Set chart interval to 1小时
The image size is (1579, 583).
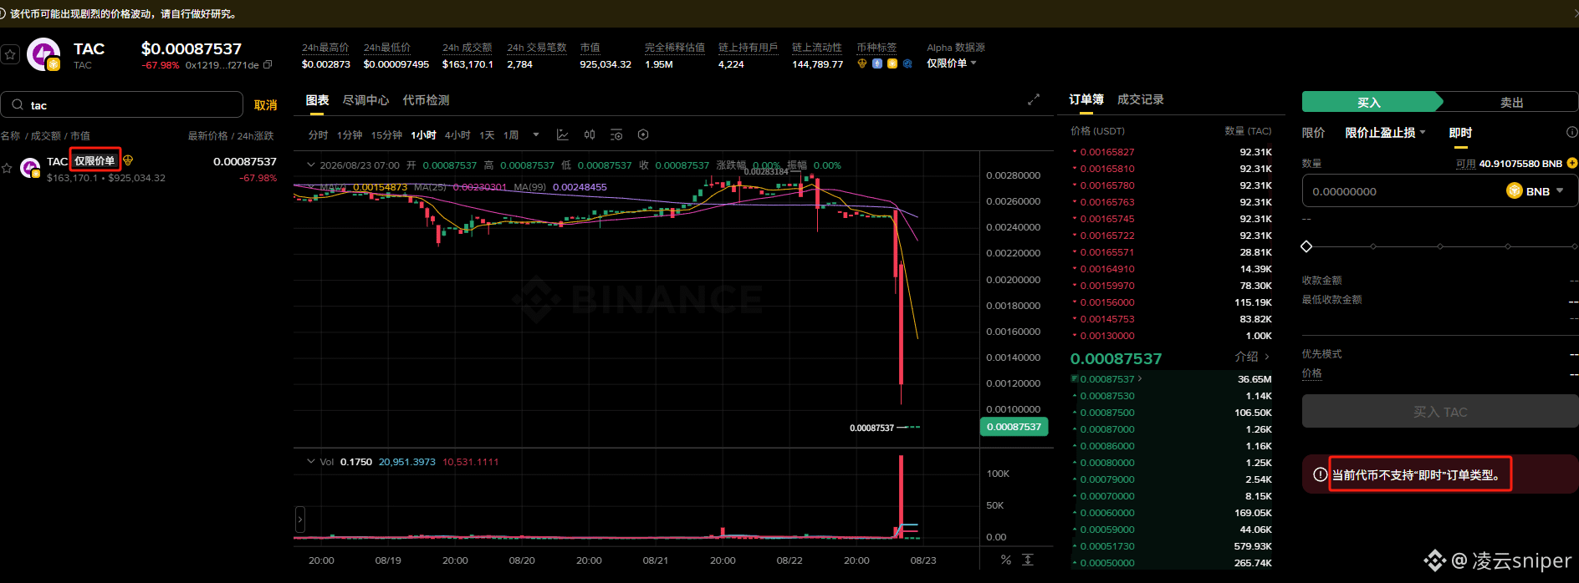point(423,134)
